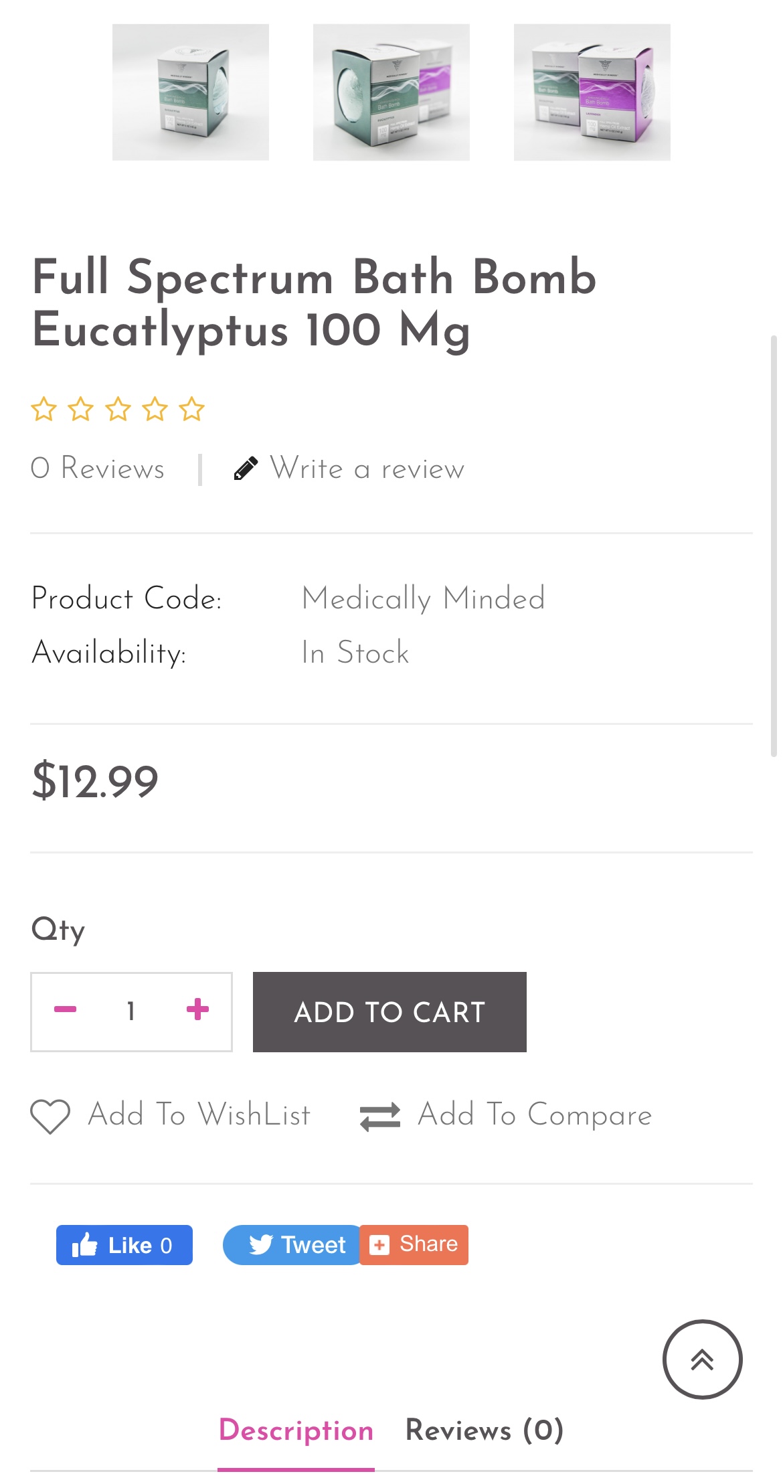783x1484 pixels.
Task: Select the thumbnail with two purple boxes
Action: 592,92
